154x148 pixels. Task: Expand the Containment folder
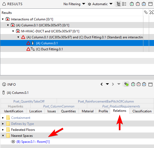(x=3, y=118)
